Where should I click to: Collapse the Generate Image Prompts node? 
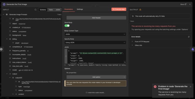pos(3,15)
